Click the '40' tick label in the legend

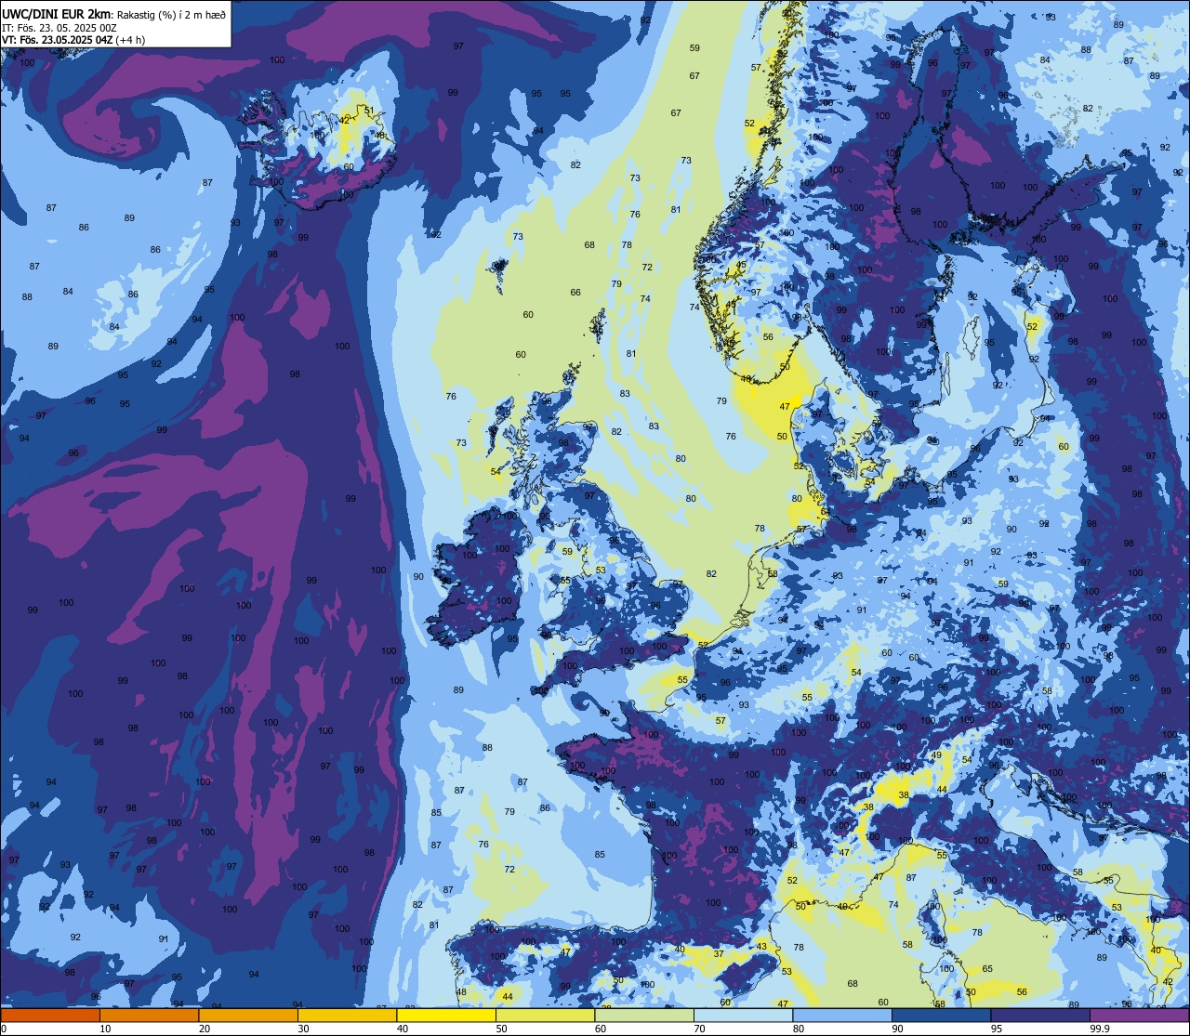(x=402, y=1029)
